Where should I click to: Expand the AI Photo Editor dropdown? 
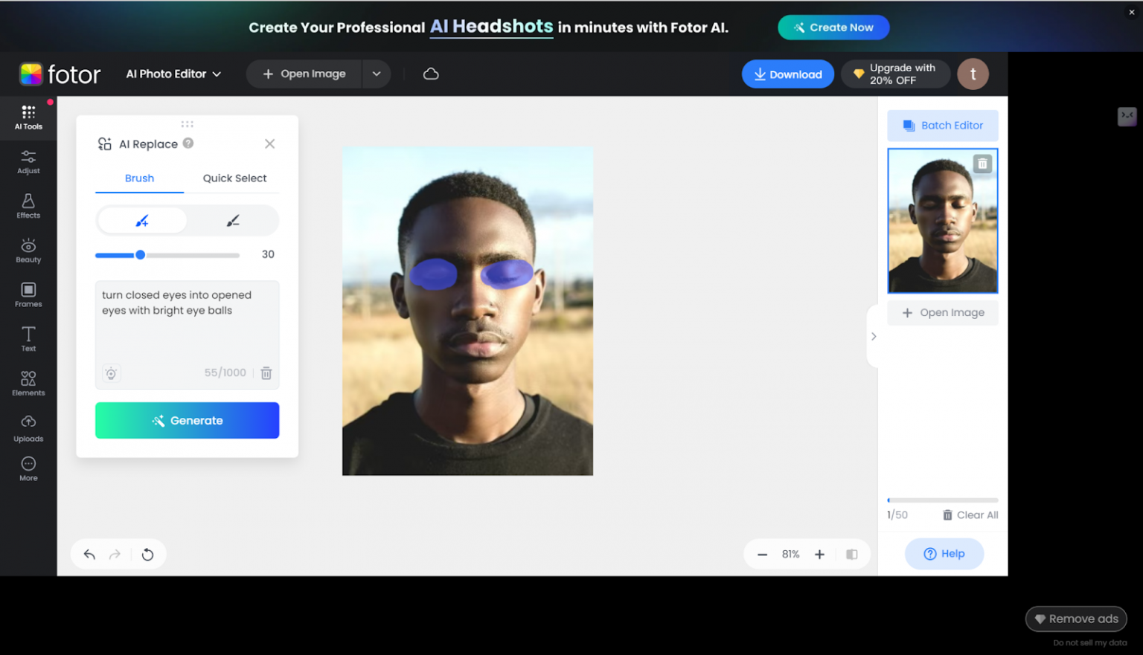coord(173,74)
